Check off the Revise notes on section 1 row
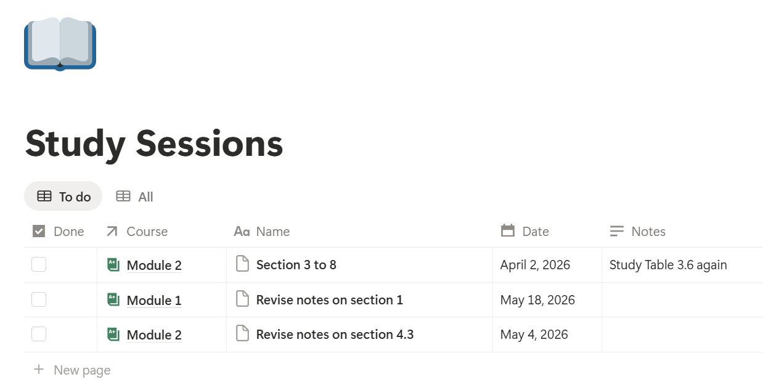Viewport: 763px width, 390px height. point(39,299)
